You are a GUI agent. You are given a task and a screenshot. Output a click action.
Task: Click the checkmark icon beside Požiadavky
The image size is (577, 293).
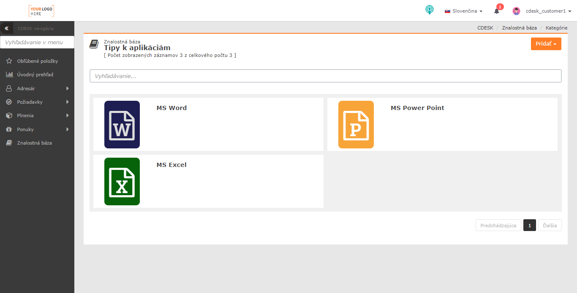click(x=9, y=102)
